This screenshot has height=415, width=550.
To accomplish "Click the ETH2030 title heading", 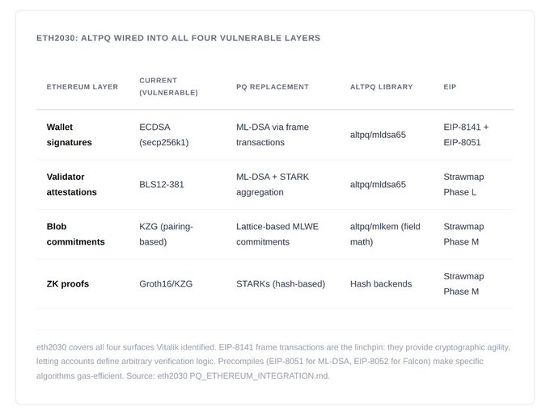I will coord(178,38).
